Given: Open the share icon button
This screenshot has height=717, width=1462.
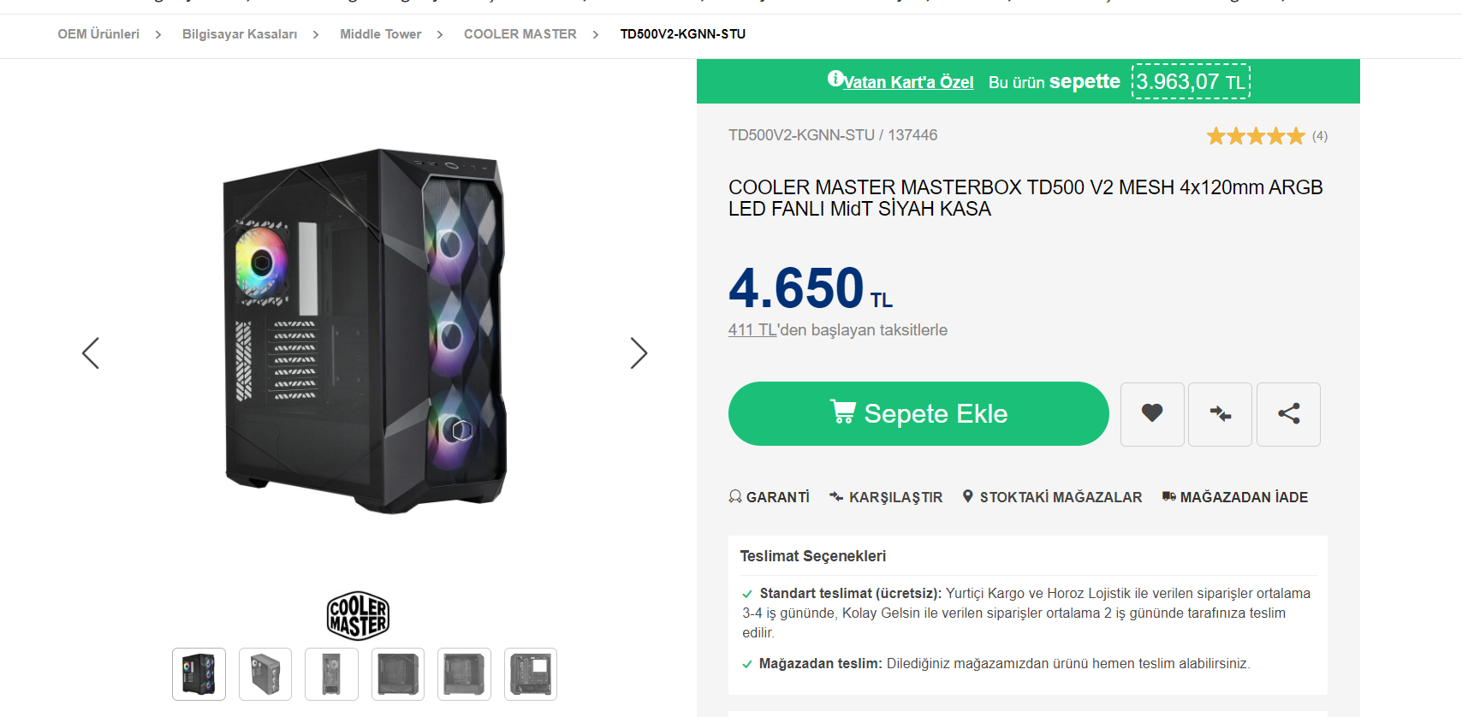Looking at the screenshot, I should [1288, 414].
